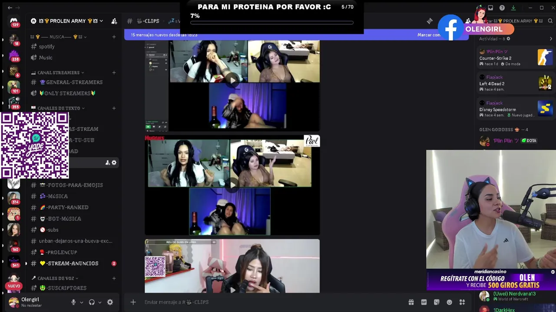Screen dimensions: 556x312
Task: Join the ONLY STREAMERS voice channel
Action: point(73,93)
